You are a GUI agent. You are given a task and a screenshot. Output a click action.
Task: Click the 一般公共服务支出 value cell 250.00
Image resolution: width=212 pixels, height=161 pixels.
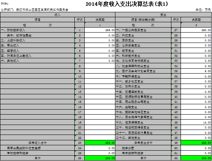(x=196, y=30)
